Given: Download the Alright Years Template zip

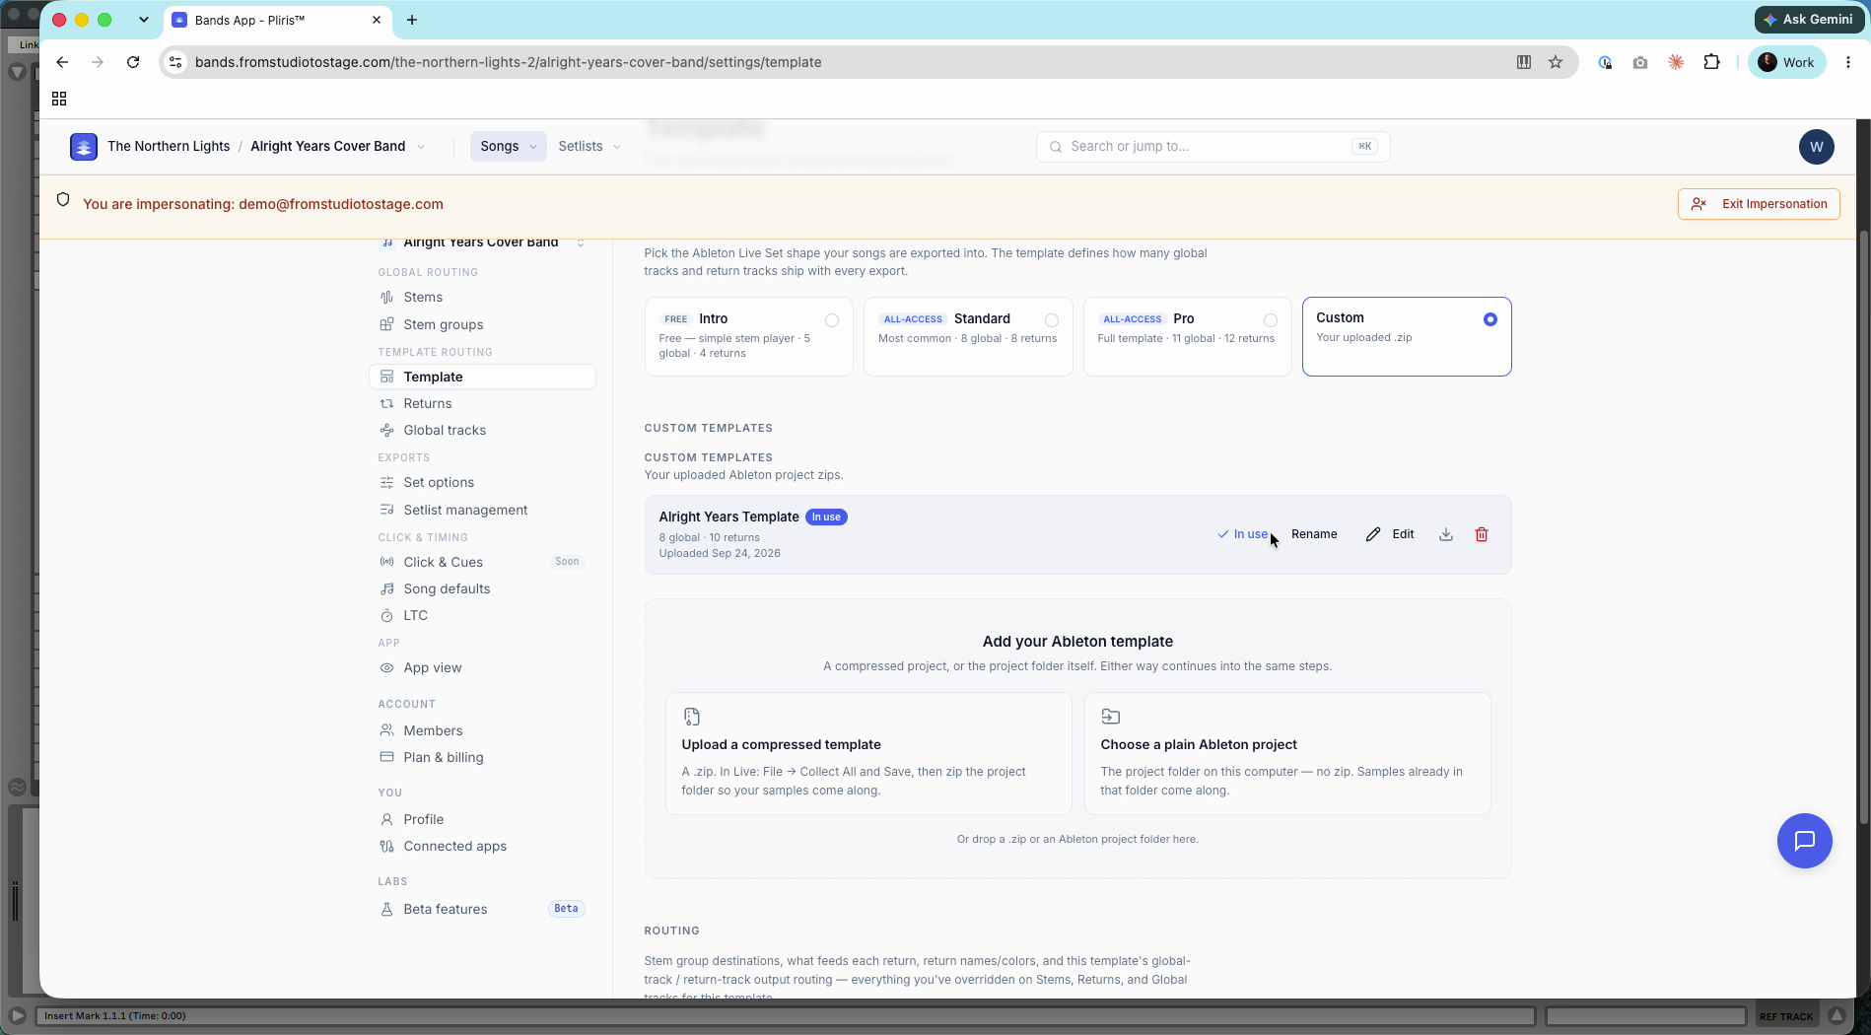Looking at the screenshot, I should (x=1446, y=534).
